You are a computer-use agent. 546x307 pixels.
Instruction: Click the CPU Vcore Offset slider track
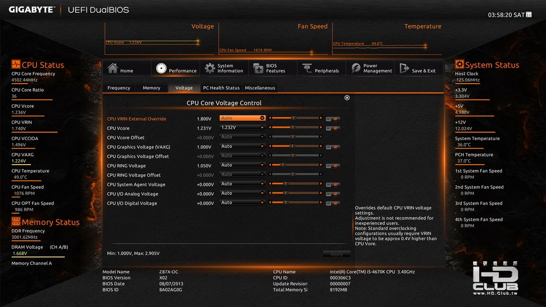[295, 137]
